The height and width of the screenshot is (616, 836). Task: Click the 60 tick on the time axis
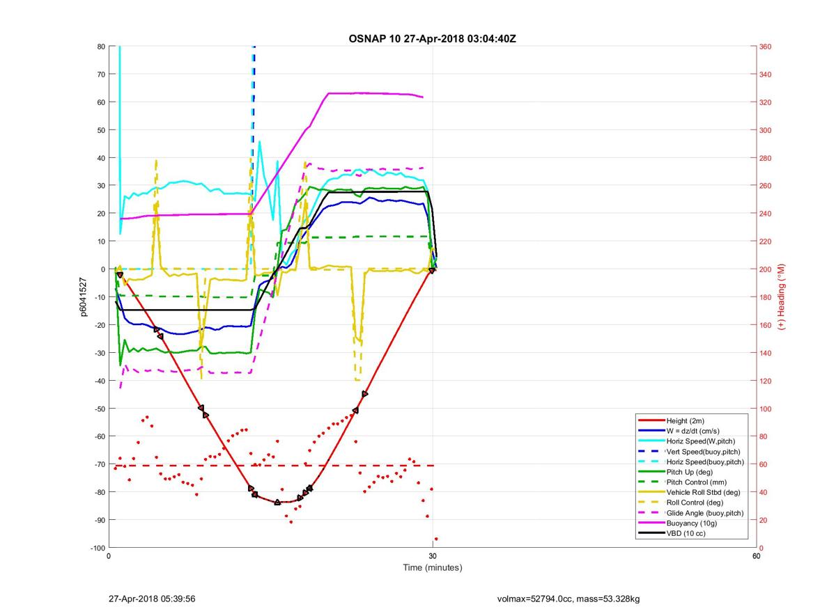pyautogui.click(x=756, y=555)
